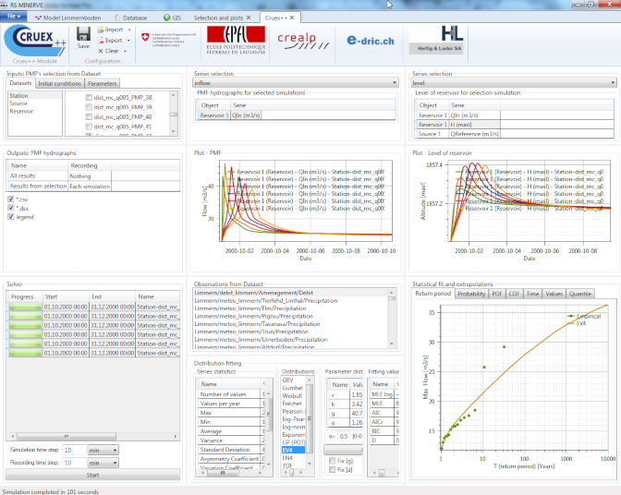Open the File menu

pyautogui.click(x=14, y=17)
